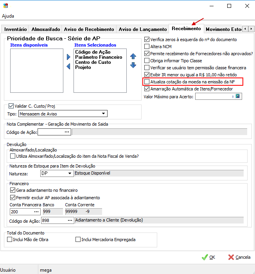
Task: Click mega user in status bar
Action: (46, 270)
